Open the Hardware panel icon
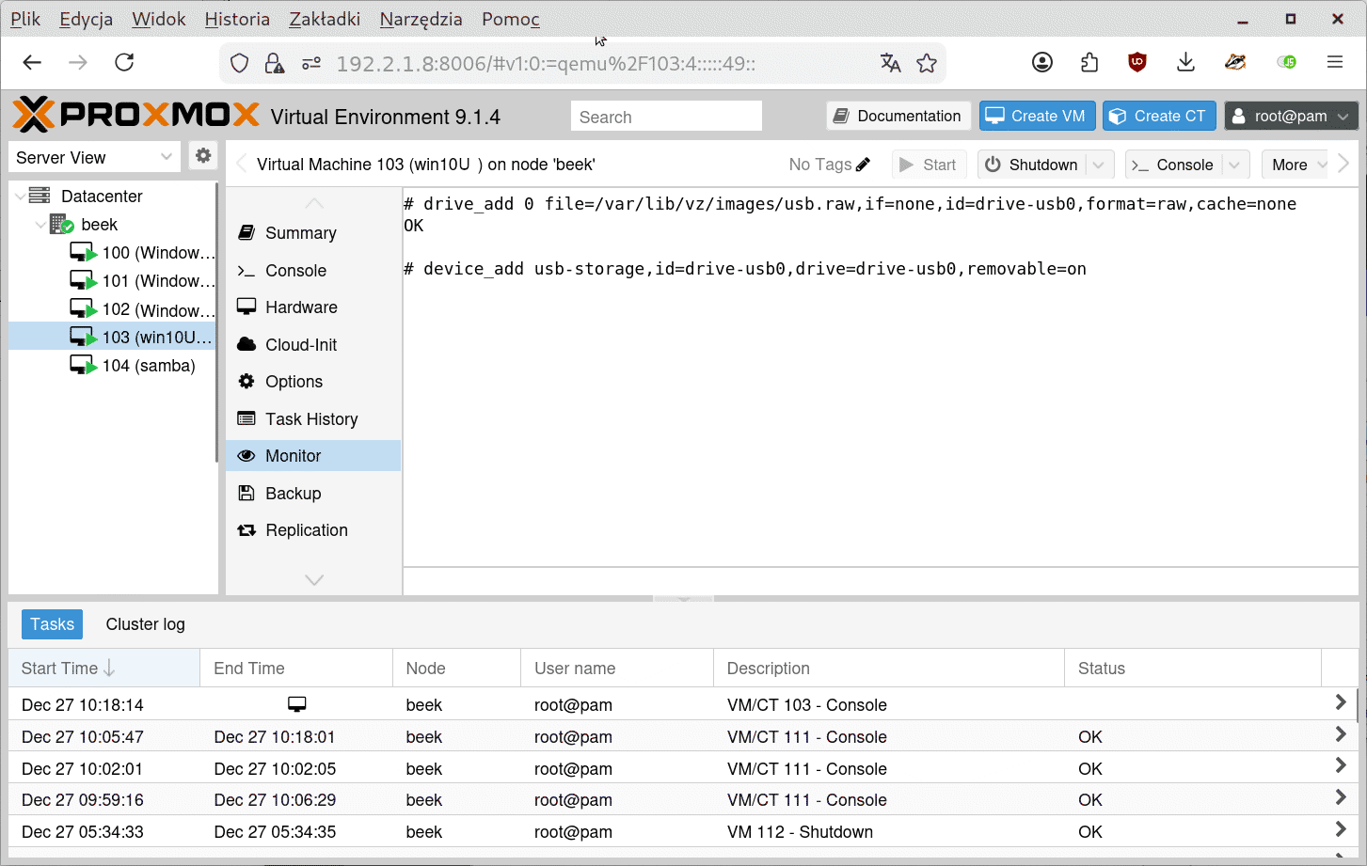1367x866 pixels. tap(247, 307)
